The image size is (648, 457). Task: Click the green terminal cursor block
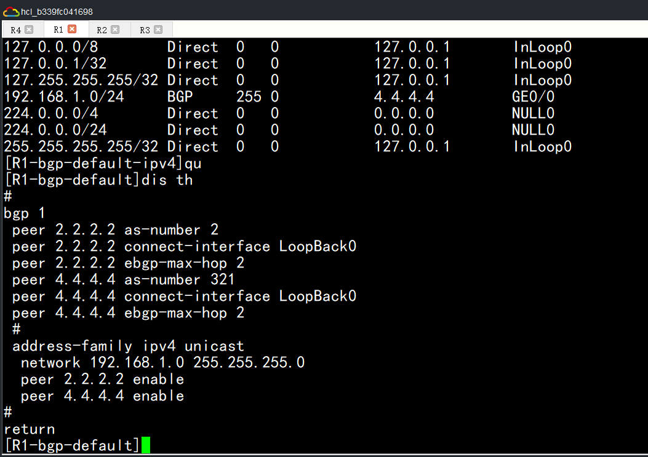145,445
